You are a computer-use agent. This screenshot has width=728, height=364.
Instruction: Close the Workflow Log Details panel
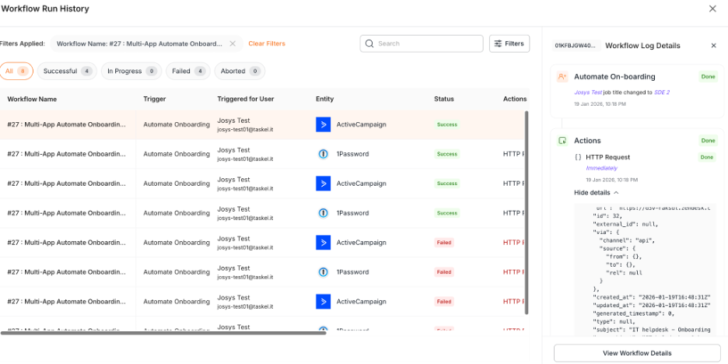713,46
